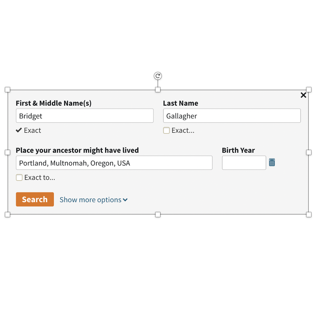
Task: Click the Last Name field containing Gallagher
Action: [x=232, y=116]
